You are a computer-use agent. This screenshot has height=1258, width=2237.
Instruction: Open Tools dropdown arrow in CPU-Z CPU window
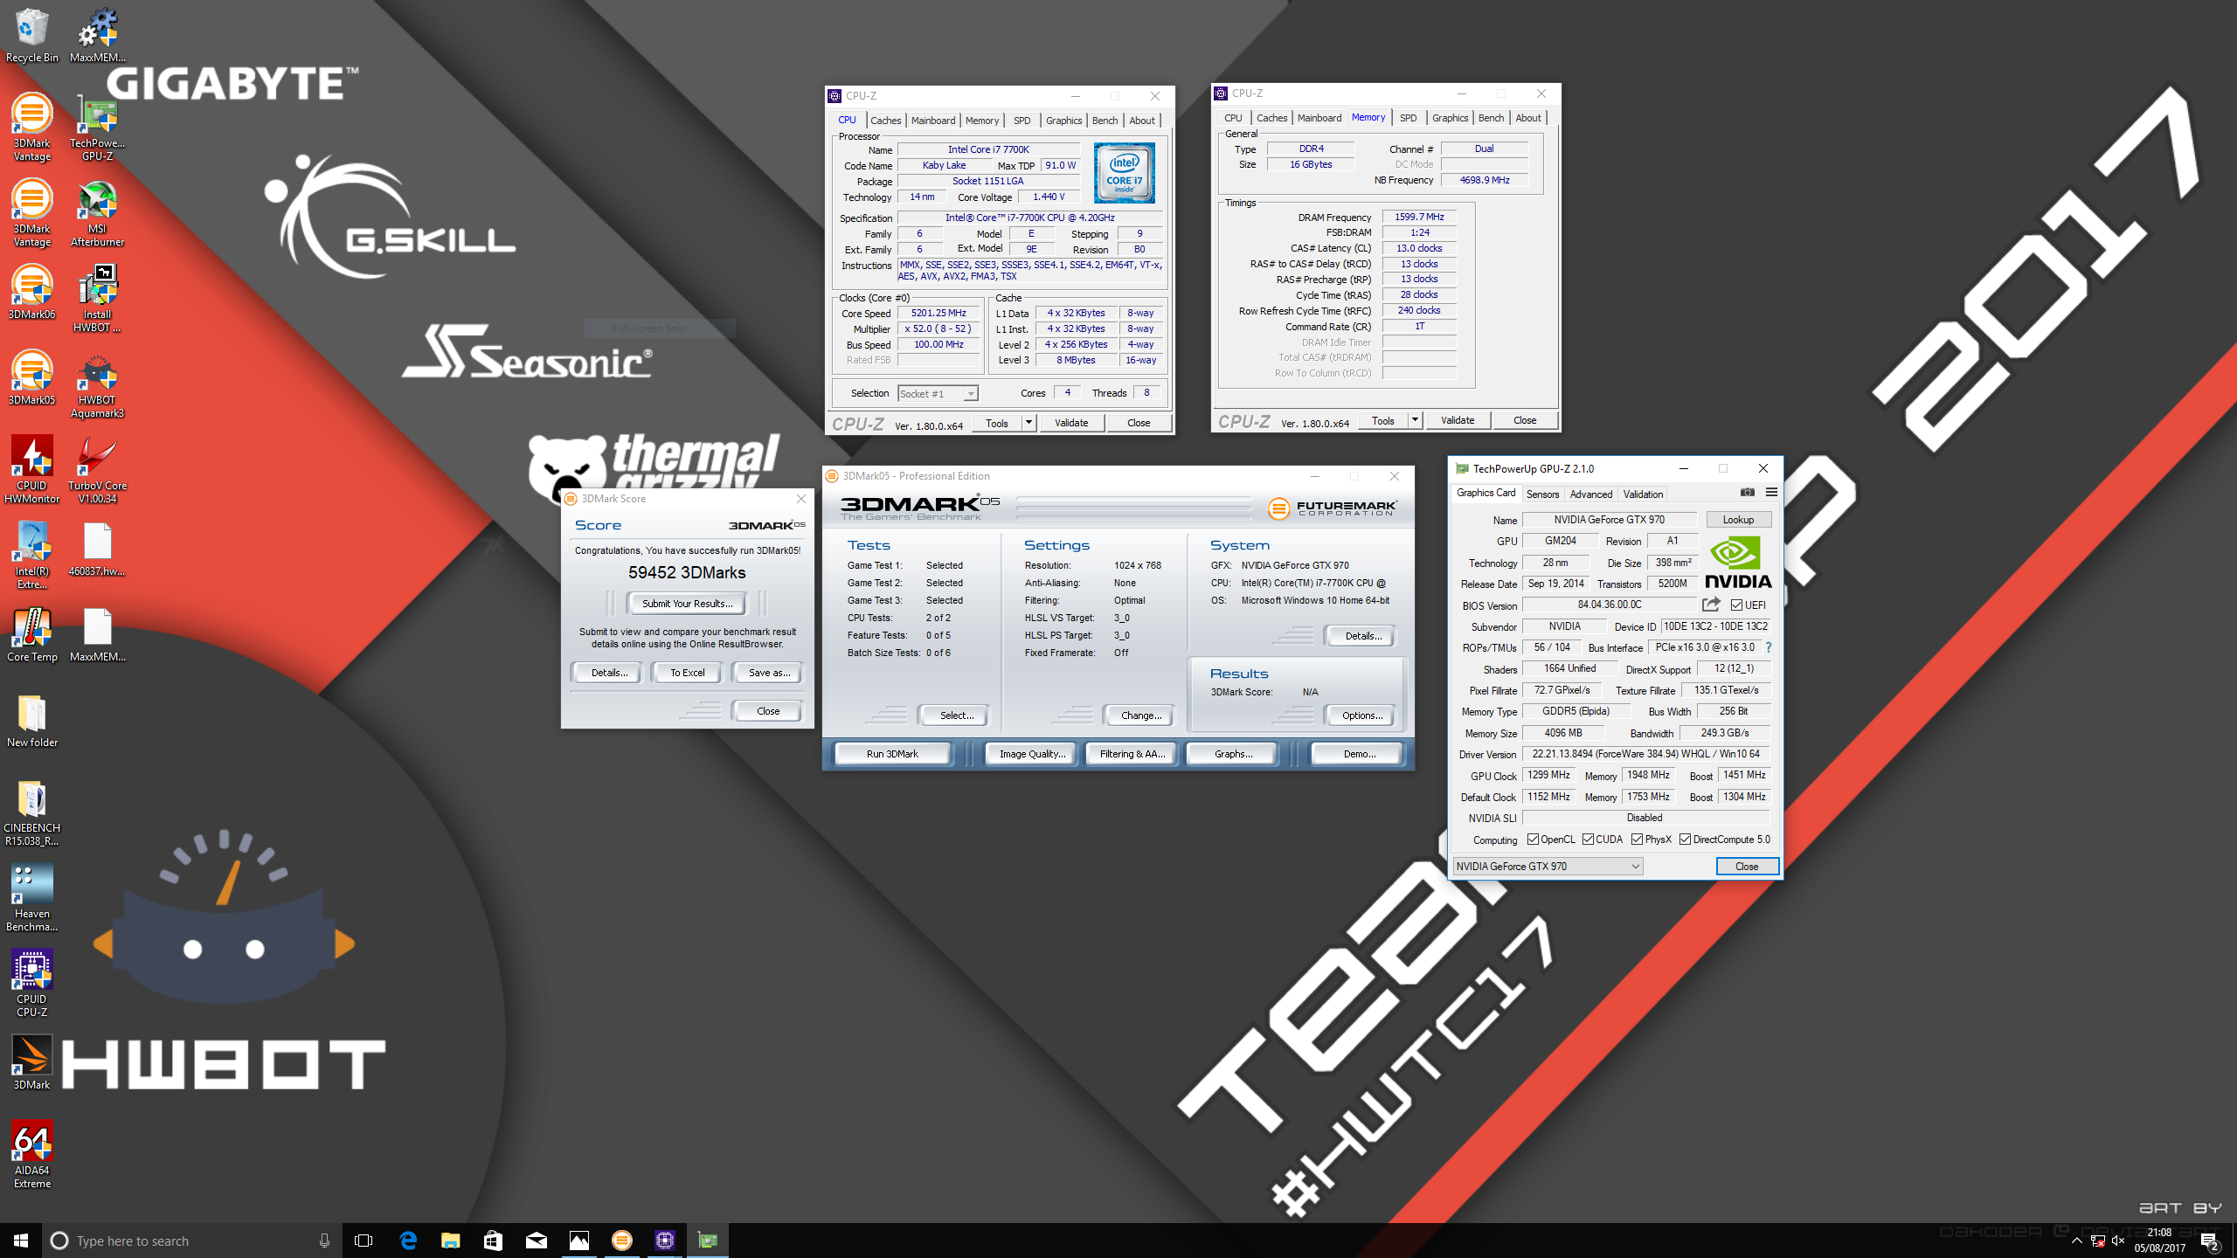pos(1028,423)
